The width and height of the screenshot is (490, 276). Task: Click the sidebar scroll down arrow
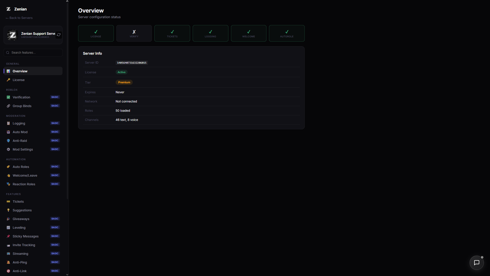[67, 274]
